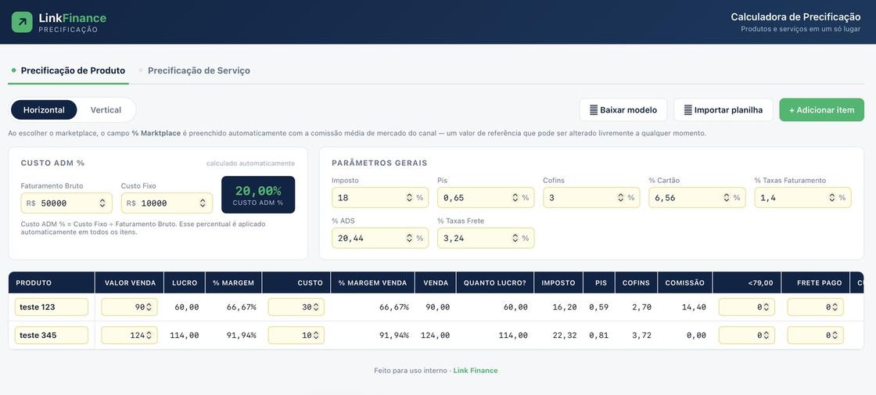Adjust the % Cartão stepper arrows
This screenshot has height=395, width=876.
click(x=727, y=198)
